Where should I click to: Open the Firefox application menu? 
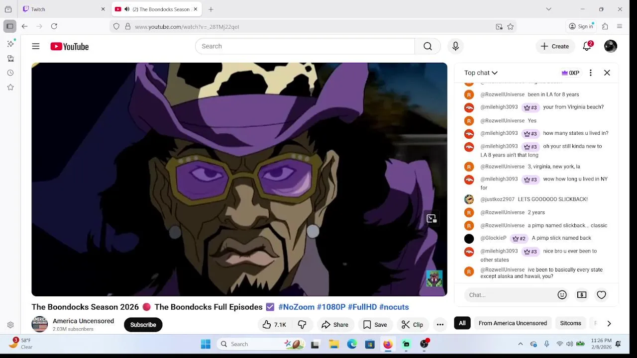[620, 26]
